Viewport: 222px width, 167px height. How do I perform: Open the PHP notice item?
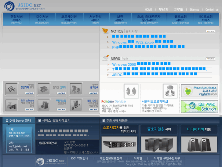point(148,47)
